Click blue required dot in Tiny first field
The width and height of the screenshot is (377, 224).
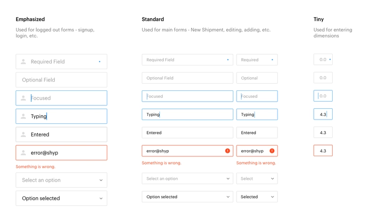[330, 59]
